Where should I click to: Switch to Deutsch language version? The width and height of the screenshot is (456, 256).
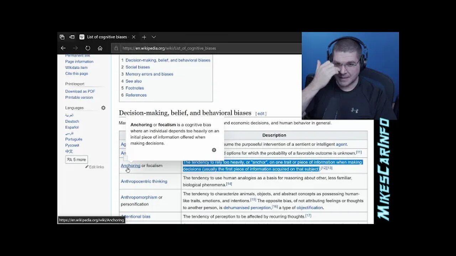(x=72, y=121)
